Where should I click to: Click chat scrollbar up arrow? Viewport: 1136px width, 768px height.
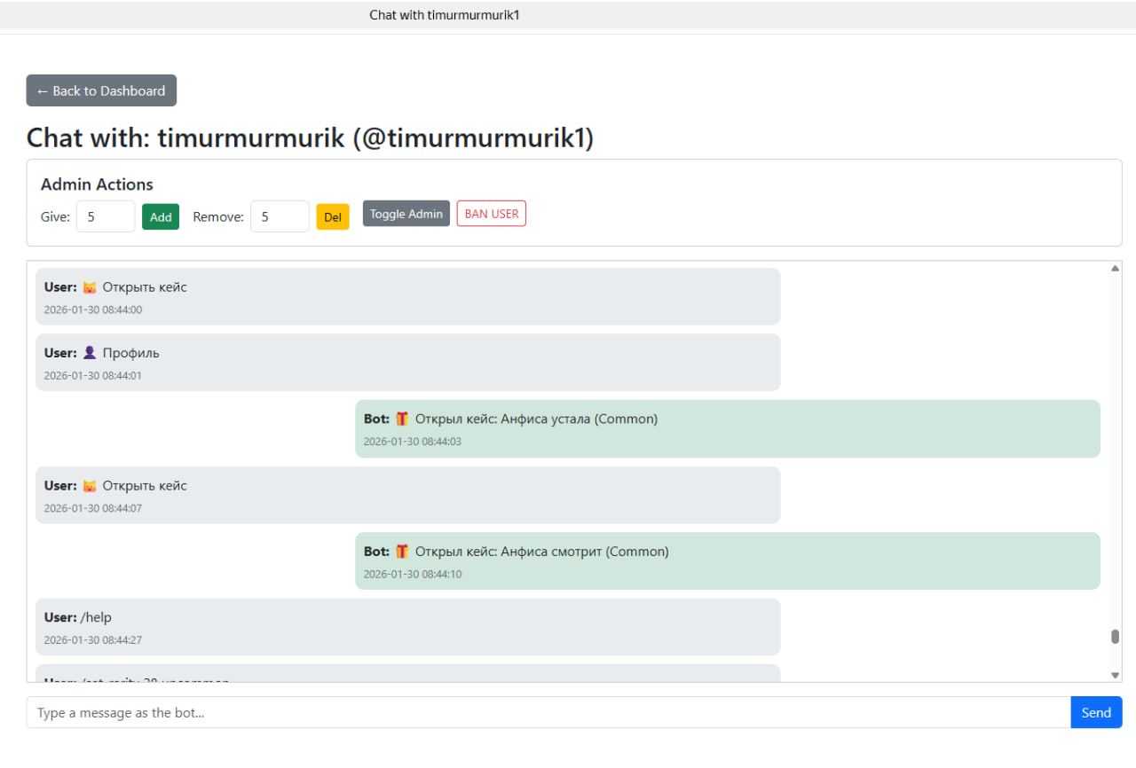click(1116, 268)
